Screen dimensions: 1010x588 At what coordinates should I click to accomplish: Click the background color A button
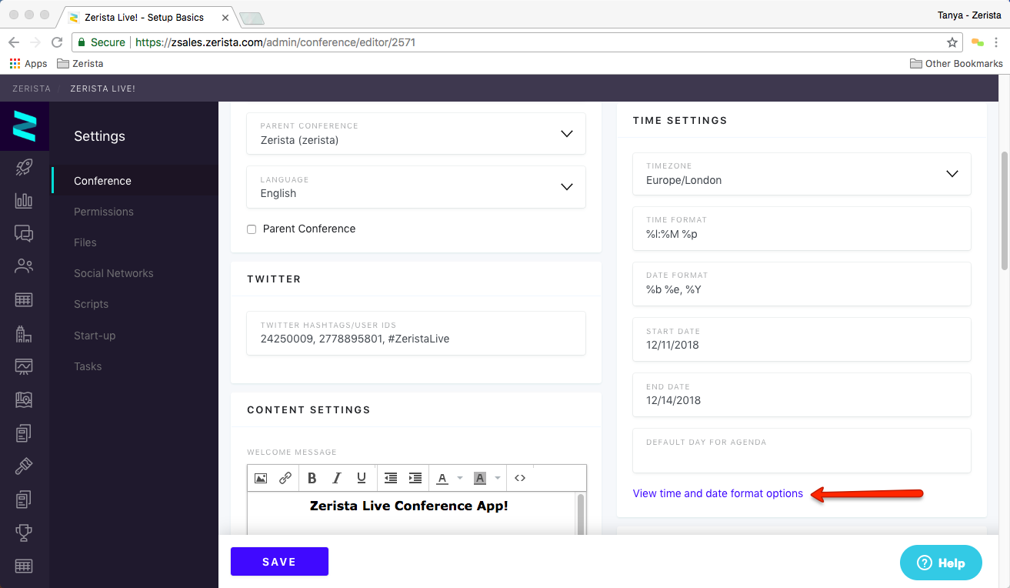480,478
